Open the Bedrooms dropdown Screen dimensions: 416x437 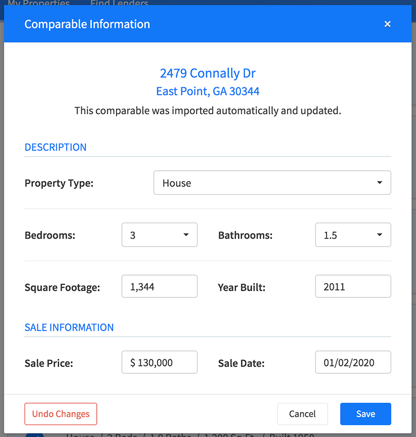(x=159, y=235)
